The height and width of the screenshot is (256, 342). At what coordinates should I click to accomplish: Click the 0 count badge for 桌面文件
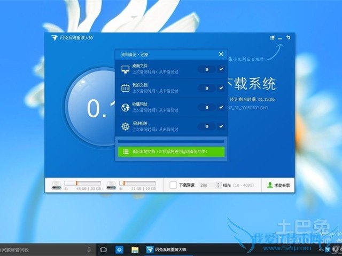(207, 69)
